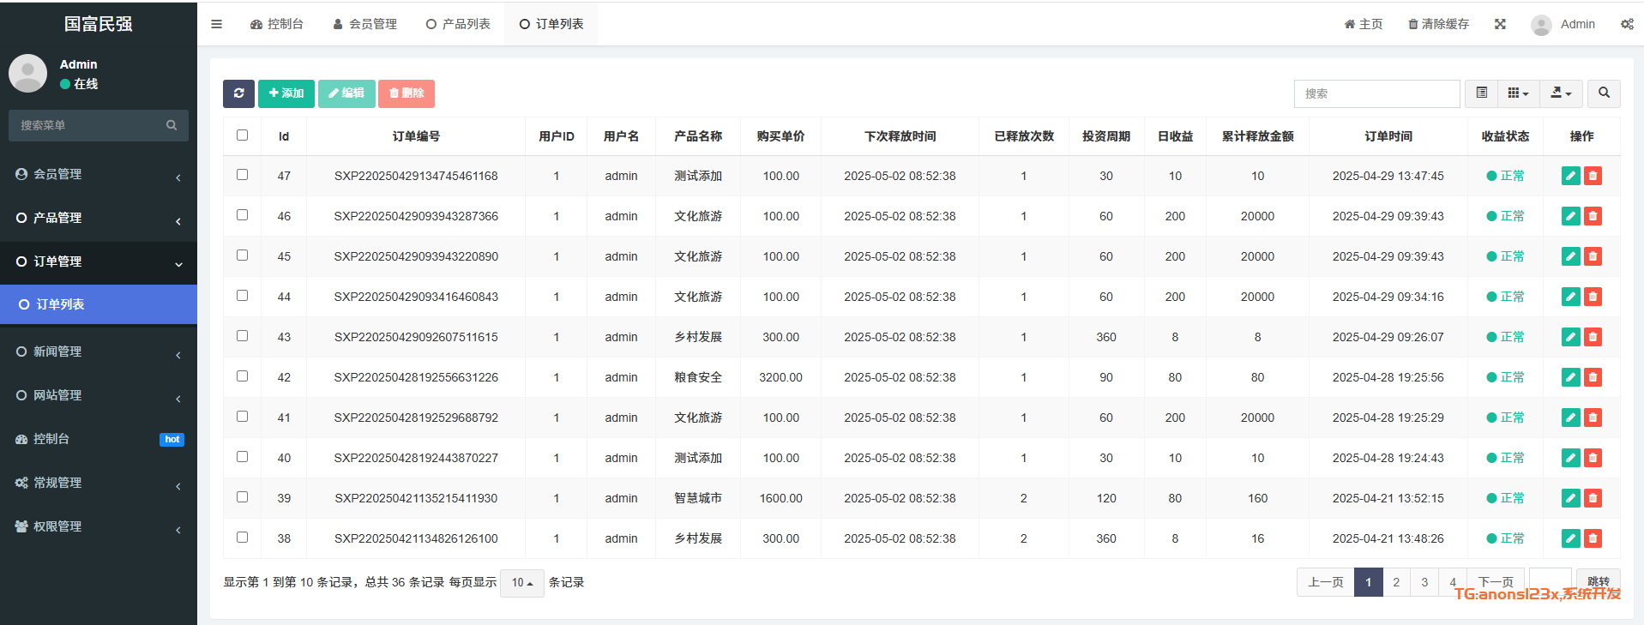The width and height of the screenshot is (1644, 625).
Task: Click the 清除缓存 link in top bar
Action: pyautogui.click(x=1438, y=24)
